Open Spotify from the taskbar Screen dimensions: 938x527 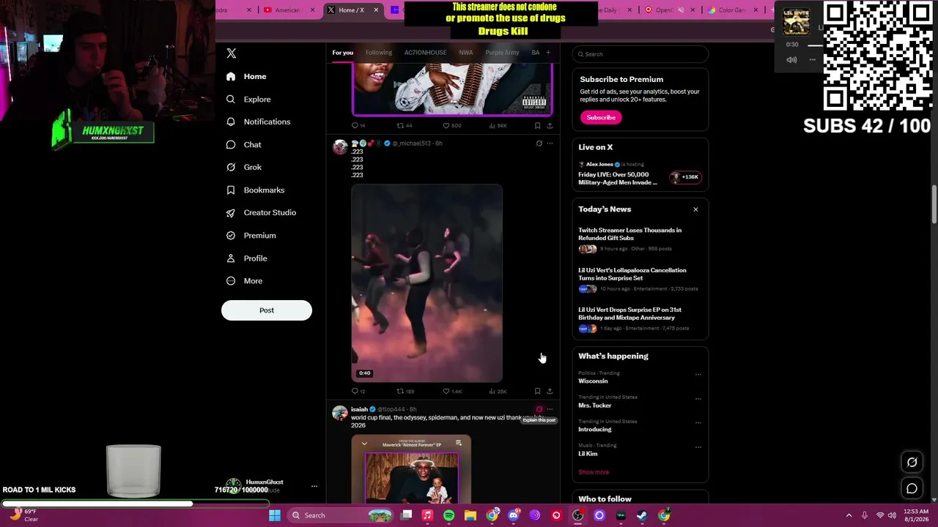[448, 515]
